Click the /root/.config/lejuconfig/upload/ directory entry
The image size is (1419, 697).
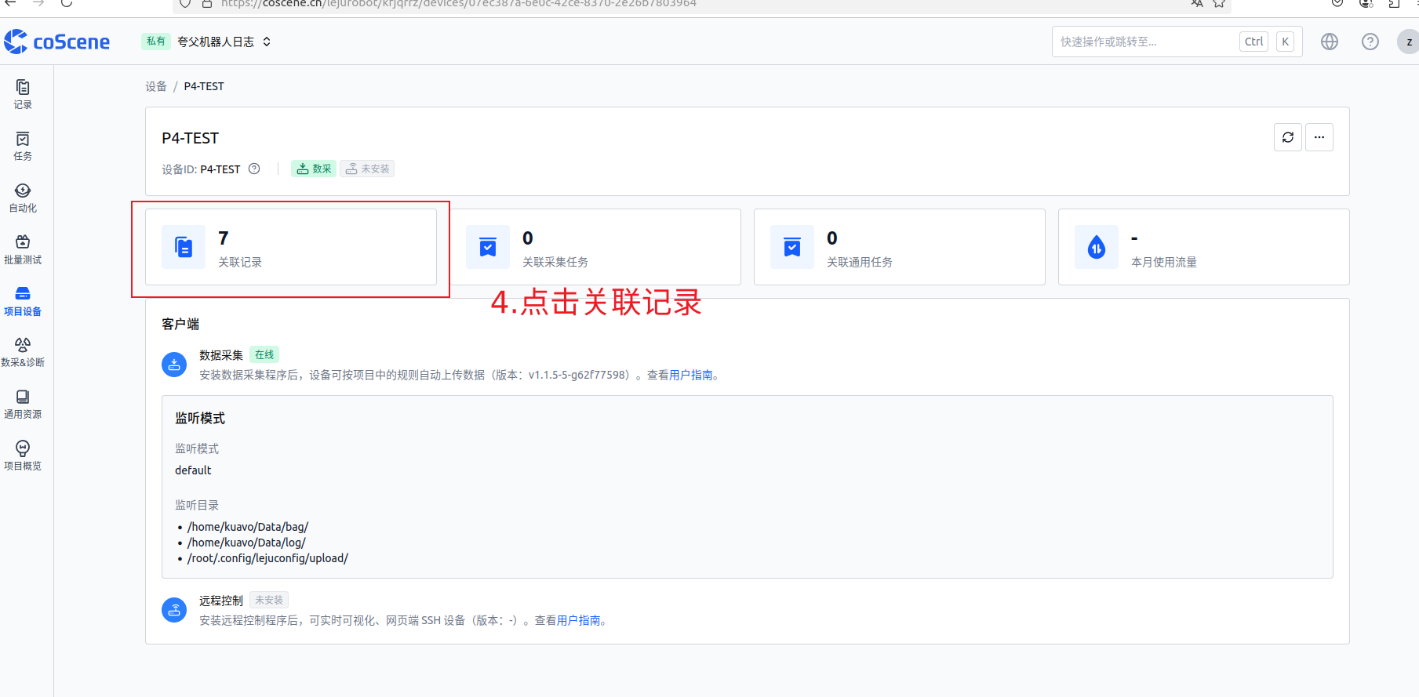(x=267, y=558)
